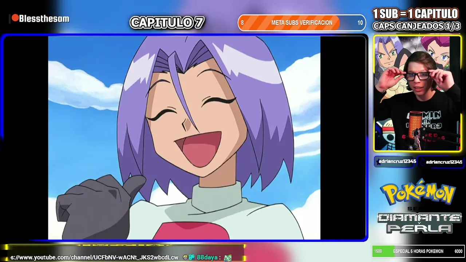Click the DIAMANTE PERLA series logo
The width and height of the screenshot is (466, 262).
click(x=419, y=223)
